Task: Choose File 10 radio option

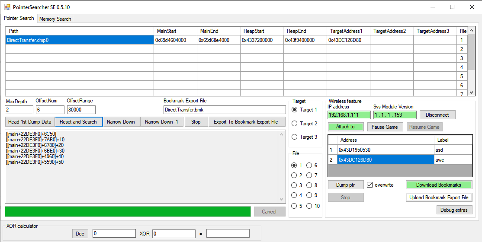Action: click(x=309, y=206)
